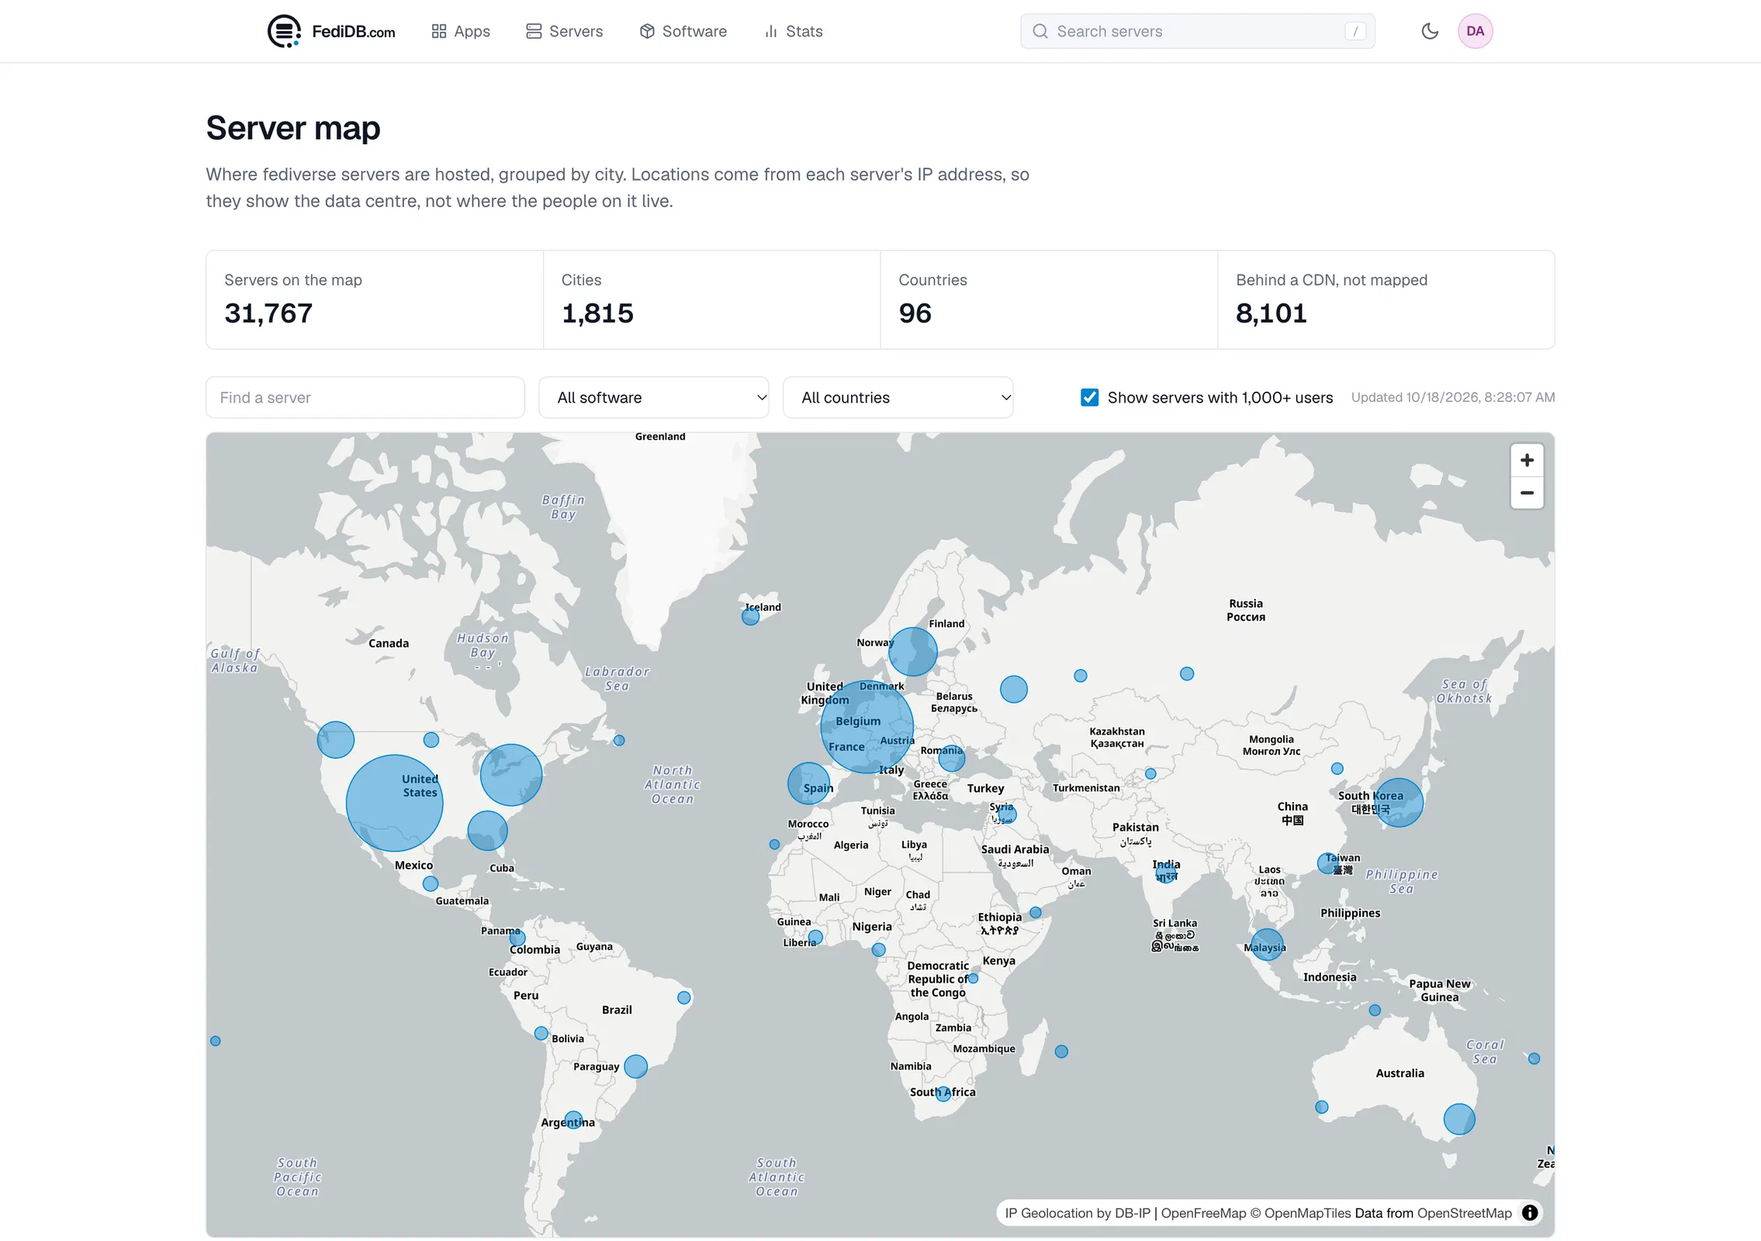Image resolution: width=1761 pixels, height=1241 pixels.
Task: Click the Cities count 1,815
Action: tap(597, 313)
